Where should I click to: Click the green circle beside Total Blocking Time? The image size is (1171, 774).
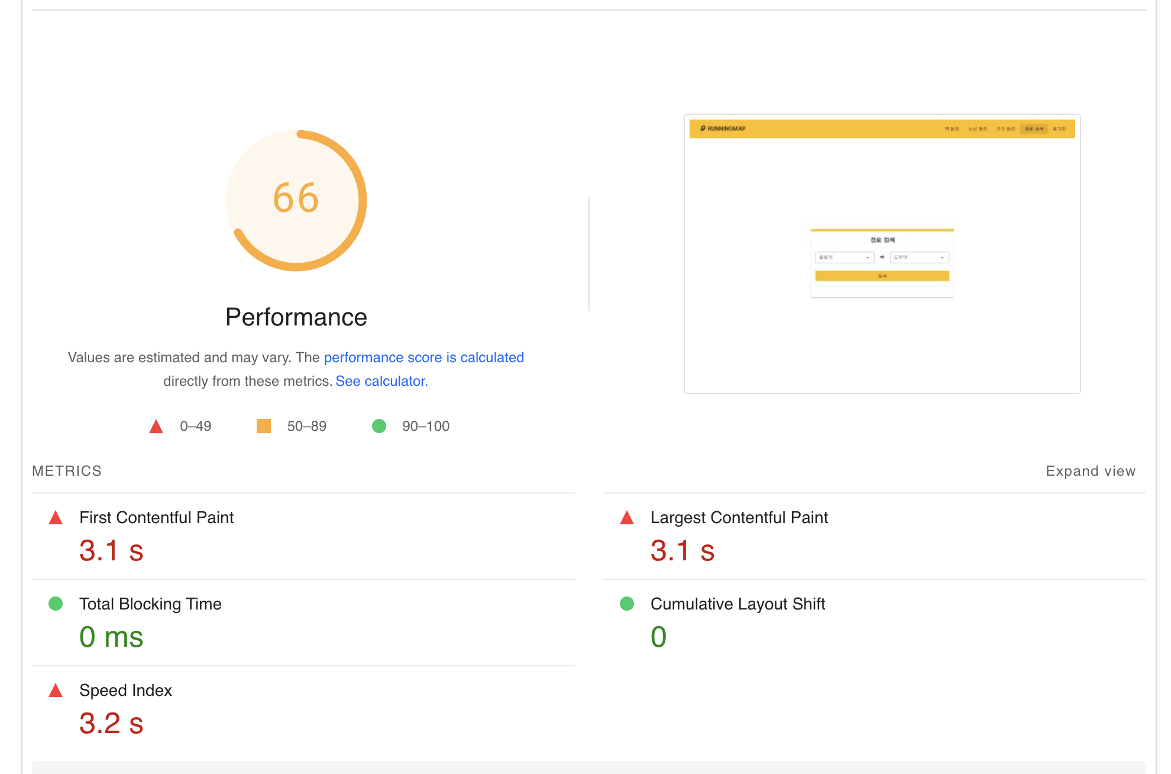point(56,604)
